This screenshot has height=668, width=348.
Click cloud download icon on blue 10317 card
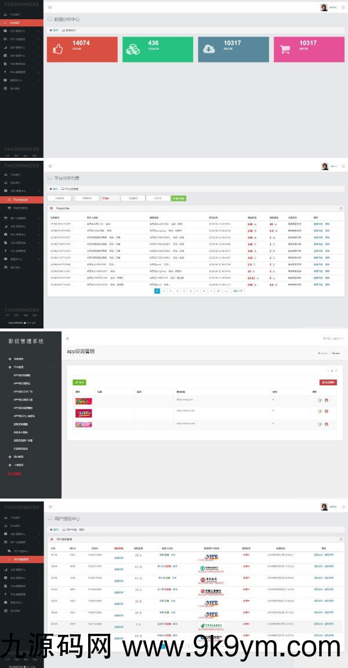209,49
